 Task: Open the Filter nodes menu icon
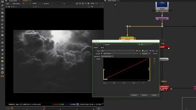(x=2, y=20)
